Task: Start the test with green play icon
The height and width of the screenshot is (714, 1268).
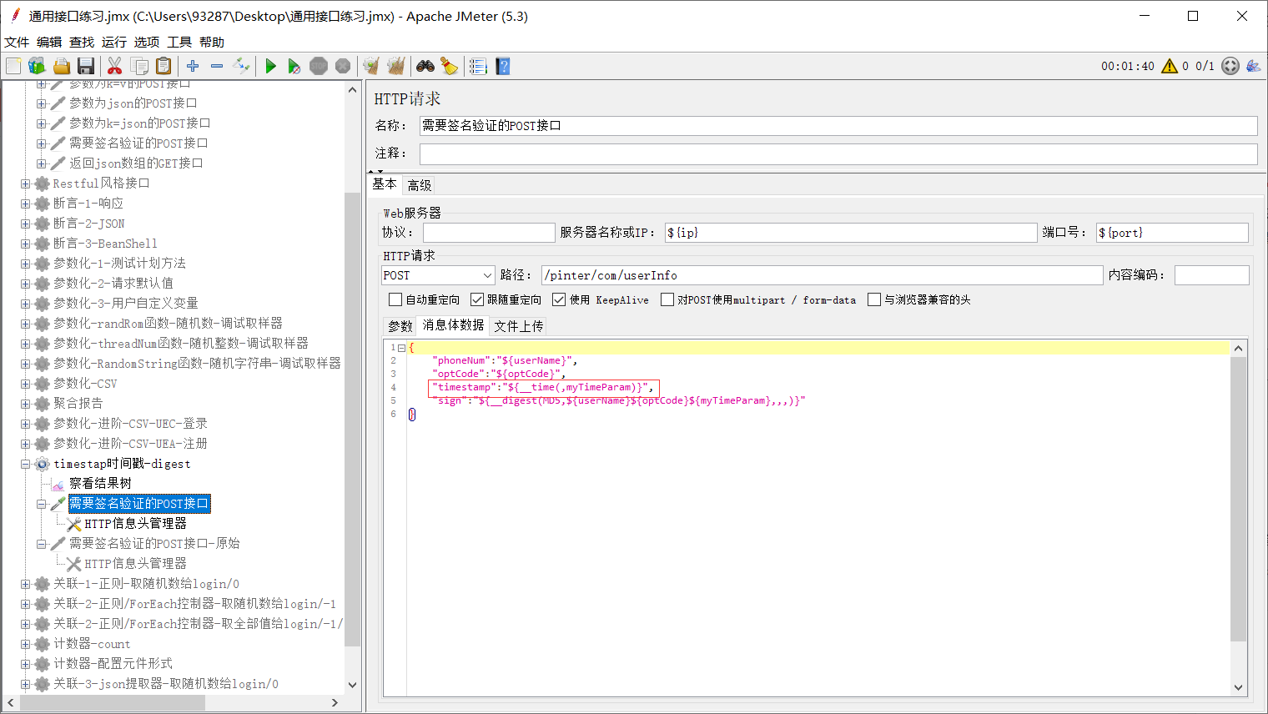Action: click(270, 66)
